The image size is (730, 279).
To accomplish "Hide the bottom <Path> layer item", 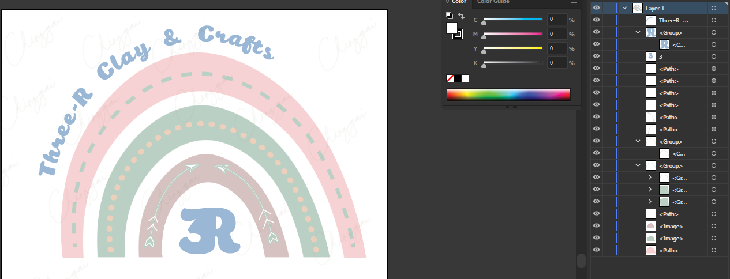I will pyautogui.click(x=597, y=250).
